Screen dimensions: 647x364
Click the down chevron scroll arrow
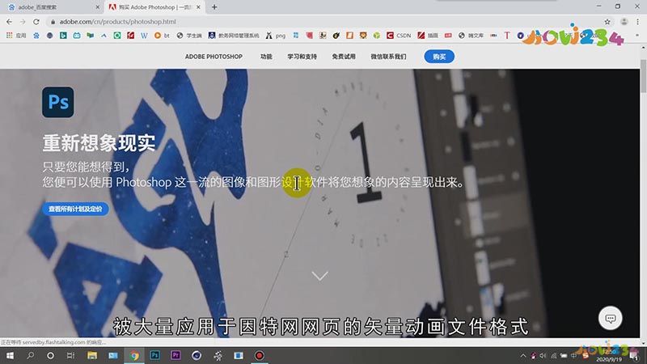[x=319, y=276]
